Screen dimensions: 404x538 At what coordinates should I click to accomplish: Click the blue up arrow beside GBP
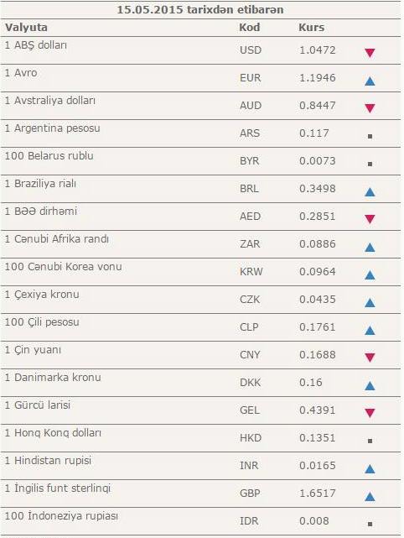370,496
